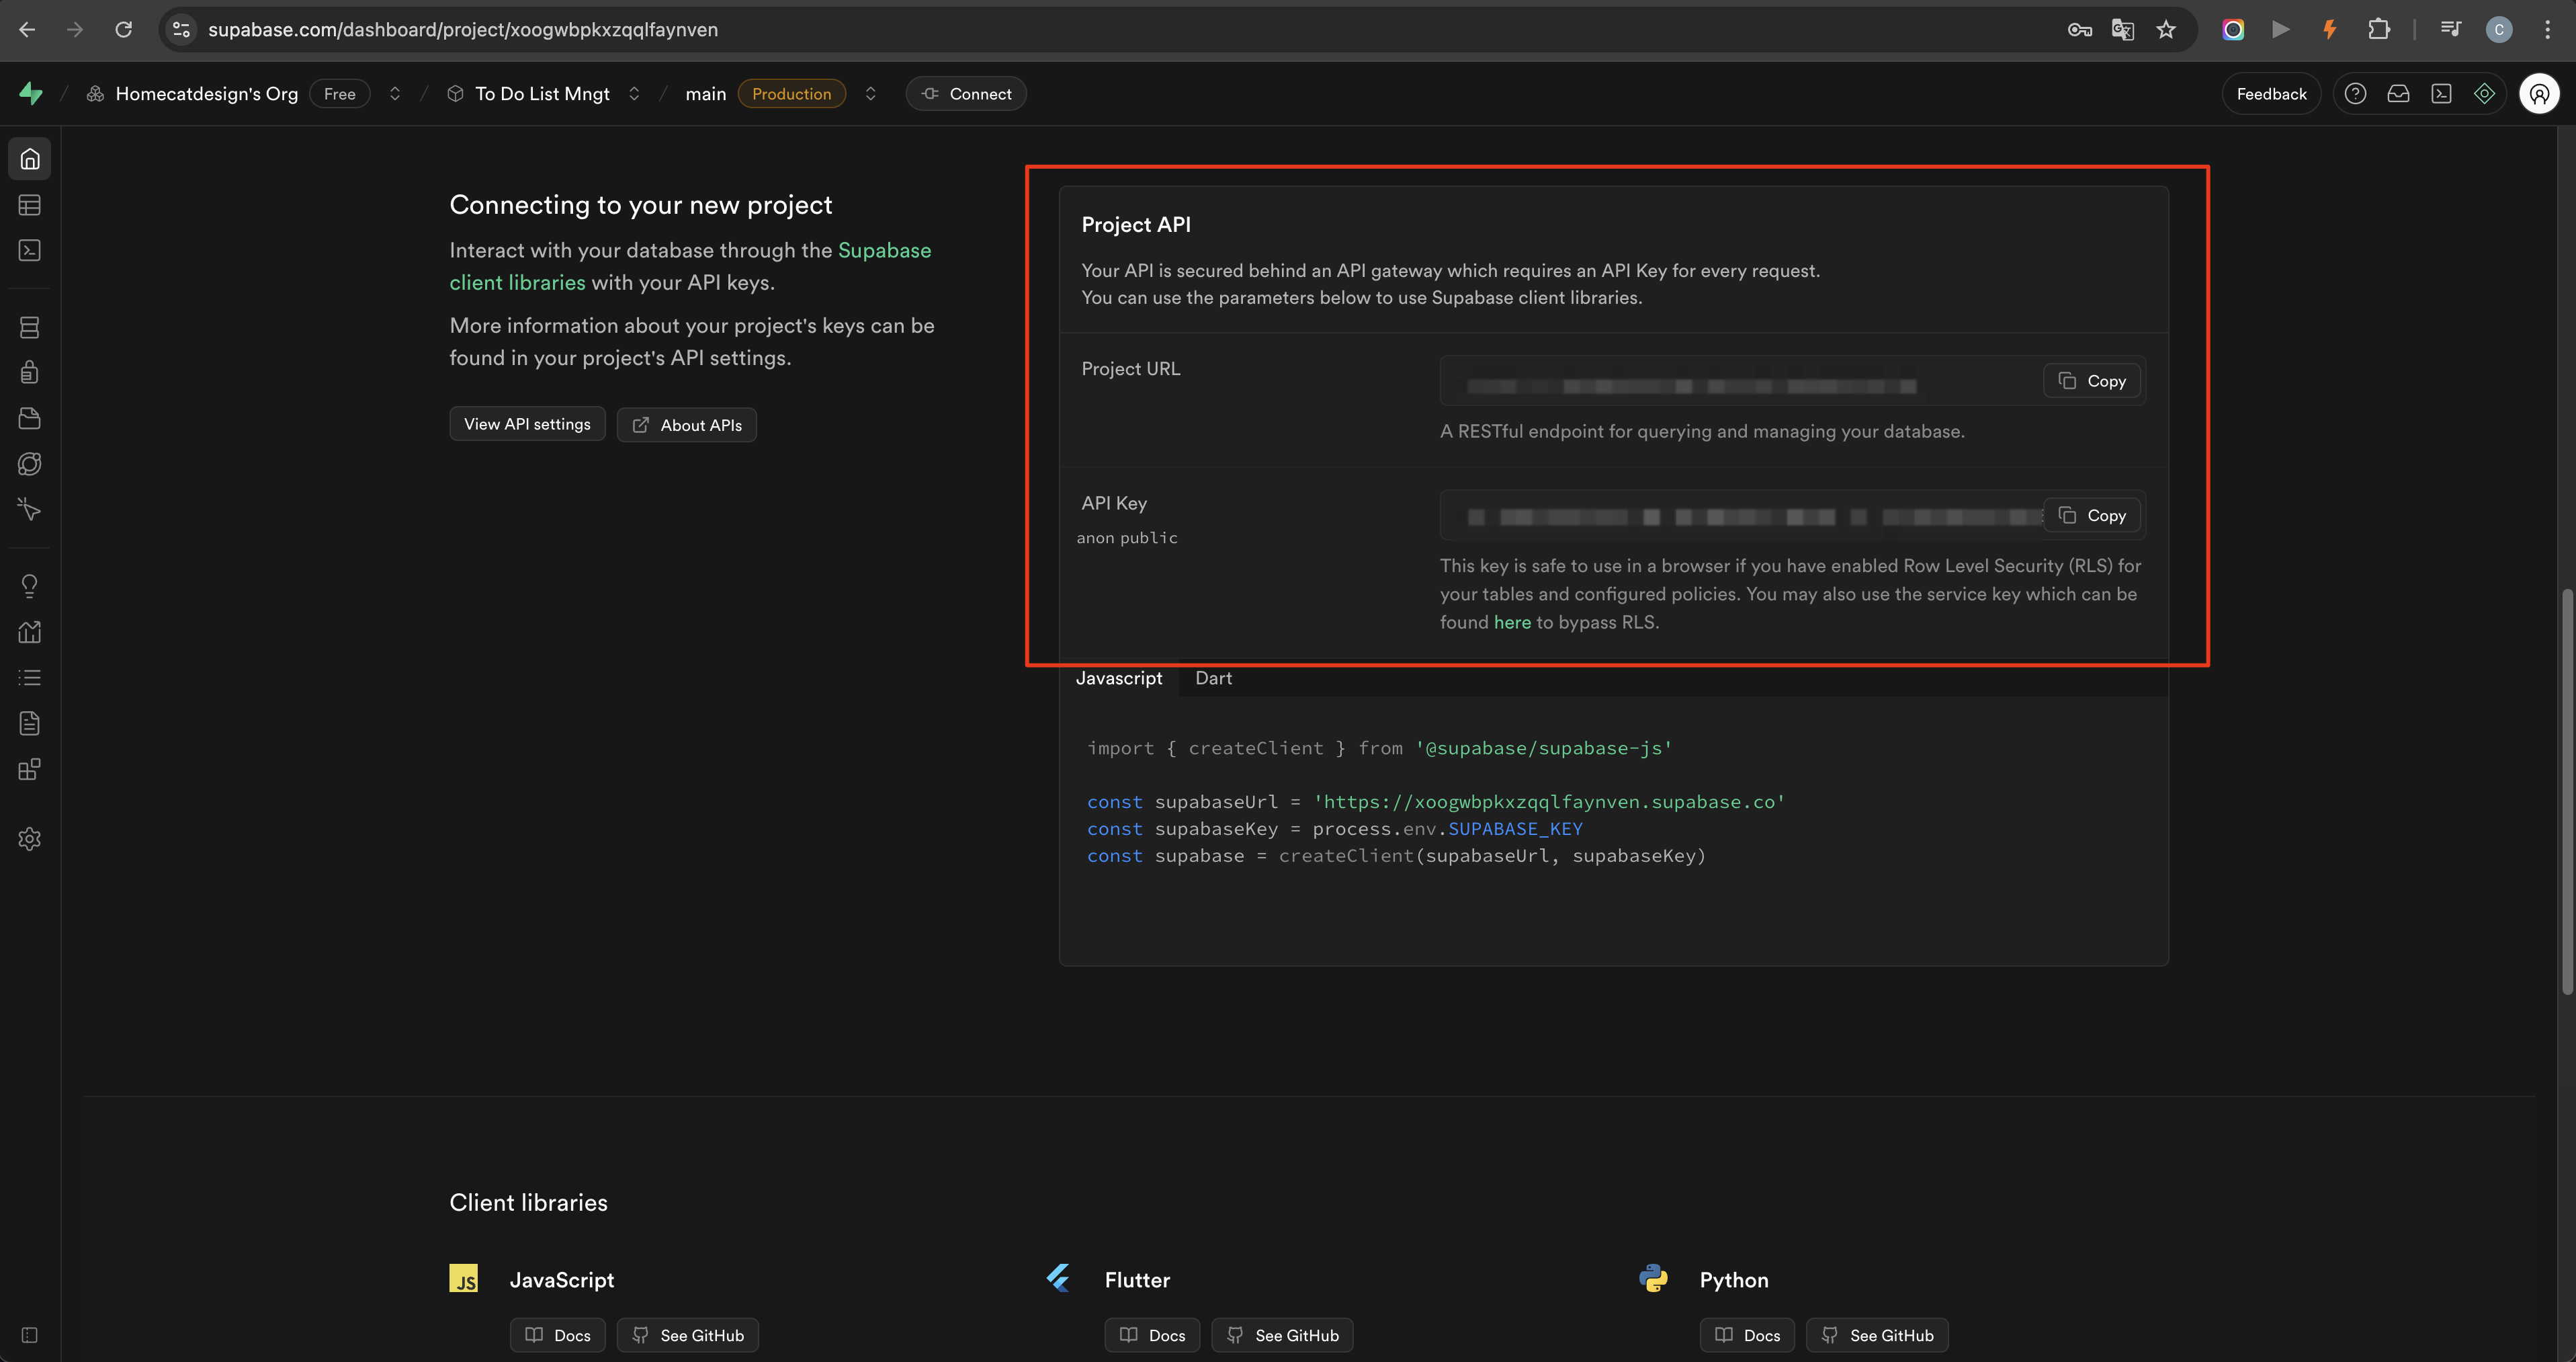Reload the page
The image size is (2576, 1362).
[x=123, y=29]
